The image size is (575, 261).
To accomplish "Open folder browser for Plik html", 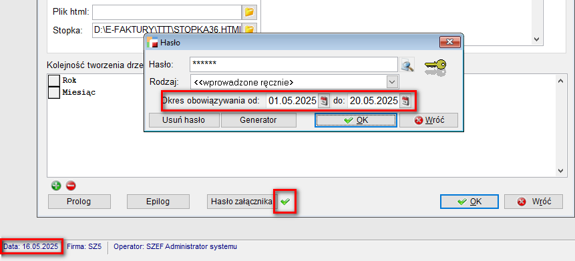I will [x=249, y=12].
